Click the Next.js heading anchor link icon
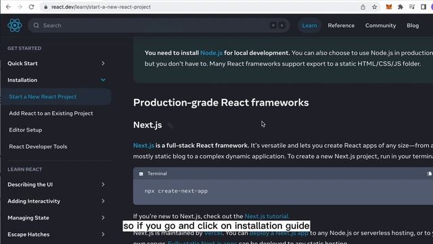The width and height of the screenshot is (433, 244). click(170, 125)
